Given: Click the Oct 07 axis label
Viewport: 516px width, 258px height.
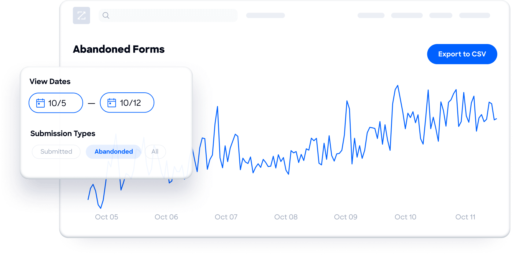Looking at the screenshot, I should (x=226, y=217).
